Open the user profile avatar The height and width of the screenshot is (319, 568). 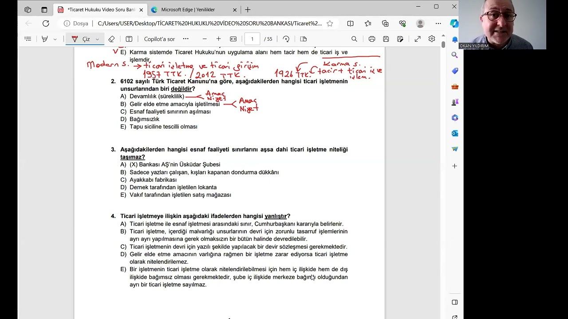[420, 23]
